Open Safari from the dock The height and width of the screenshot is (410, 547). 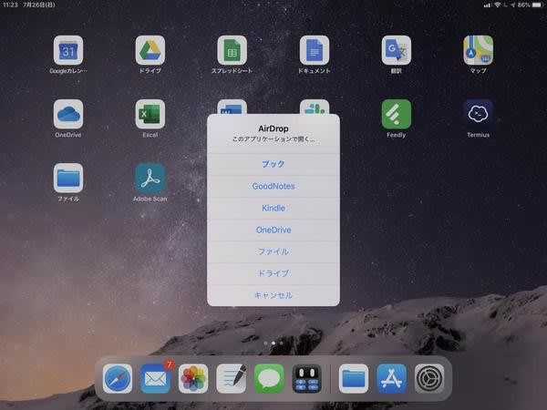pyautogui.click(x=118, y=379)
